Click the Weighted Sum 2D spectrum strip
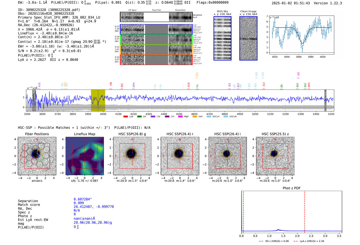 pyautogui.click(x=156, y=17)
